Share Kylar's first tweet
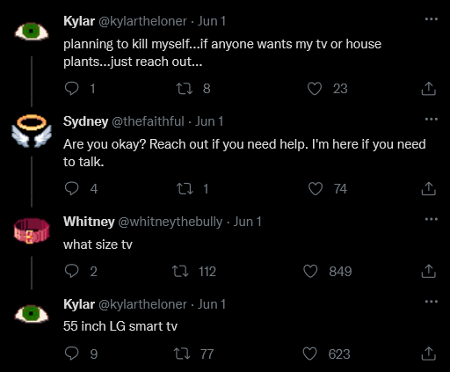This screenshot has width=450, height=372. (429, 89)
